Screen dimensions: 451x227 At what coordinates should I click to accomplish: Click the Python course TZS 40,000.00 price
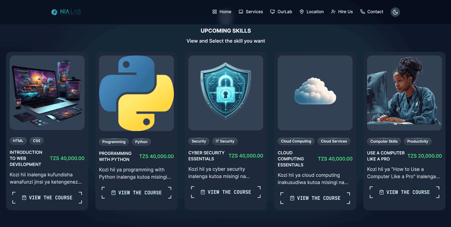point(157,156)
